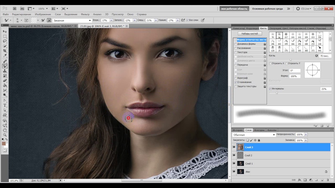Enable the Отразить X checkbox
Image resolution: width=335 pixels, height=188 pixels.
click(270, 63)
